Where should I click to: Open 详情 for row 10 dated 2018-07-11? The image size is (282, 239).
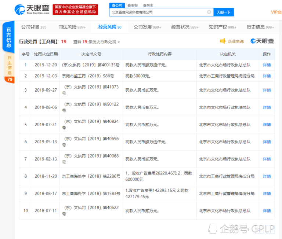(x=267, y=211)
